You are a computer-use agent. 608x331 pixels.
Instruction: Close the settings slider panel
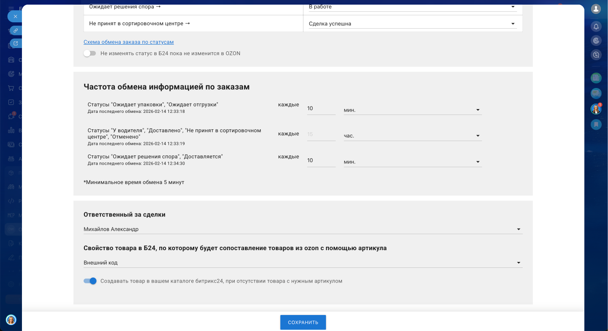pyautogui.click(x=15, y=16)
